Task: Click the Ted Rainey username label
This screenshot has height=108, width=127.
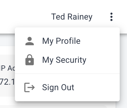Action: click(x=72, y=17)
